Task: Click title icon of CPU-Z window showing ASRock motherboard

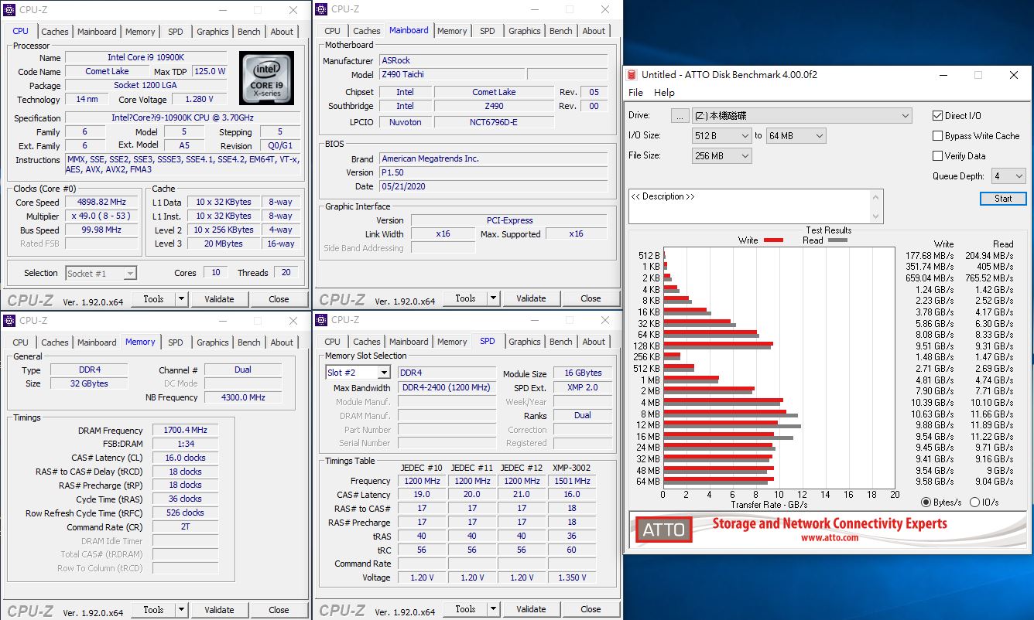Action: tap(321, 9)
